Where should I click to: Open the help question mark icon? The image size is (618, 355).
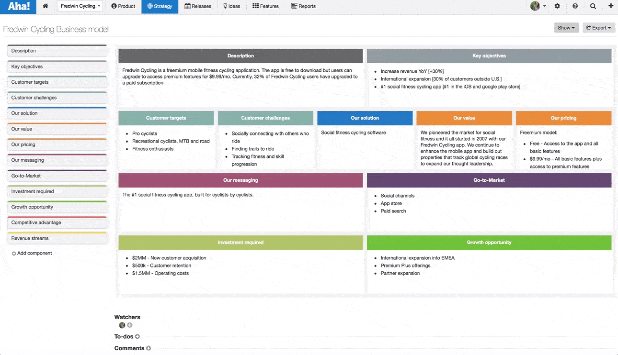point(575,6)
